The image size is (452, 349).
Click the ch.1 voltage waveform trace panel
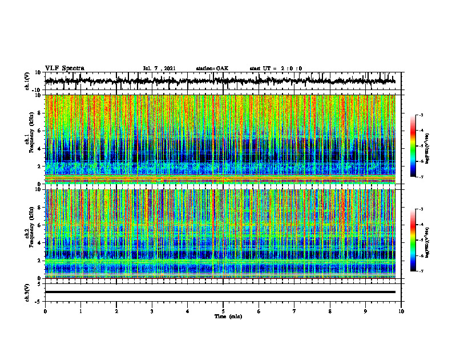(x=223, y=81)
